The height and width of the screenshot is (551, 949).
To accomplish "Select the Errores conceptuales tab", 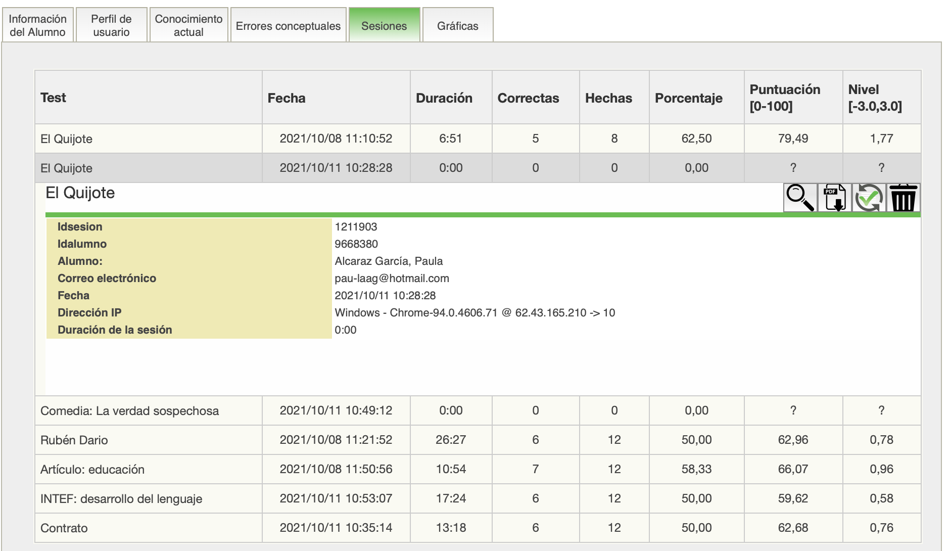I will [x=288, y=26].
